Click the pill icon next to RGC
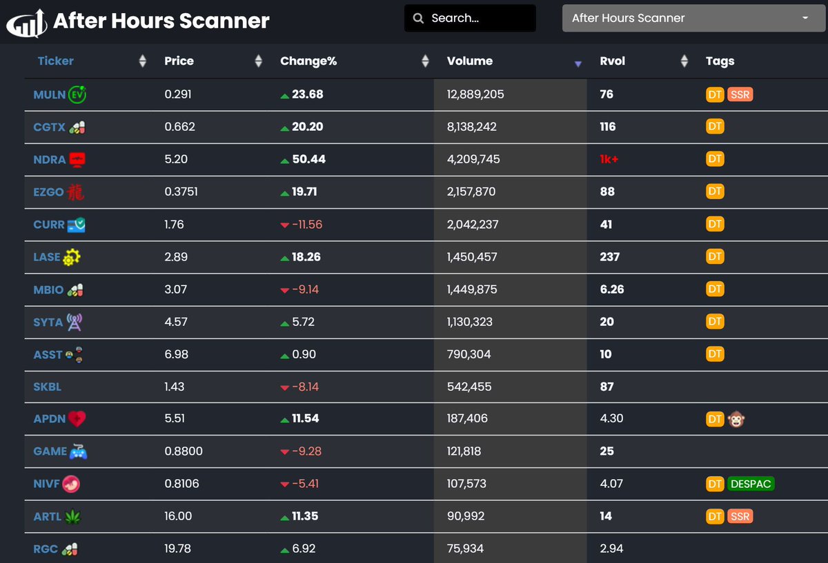828x563 pixels. click(69, 549)
